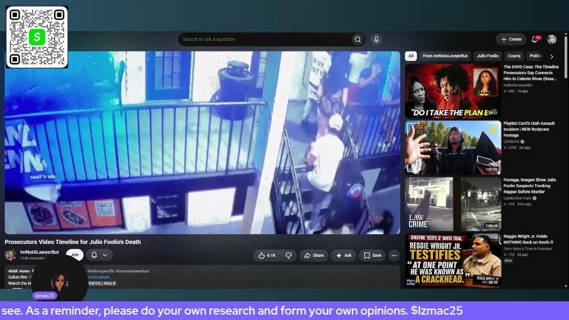Open "Playboi Carti's Utah Assault Incident" title

529,129
